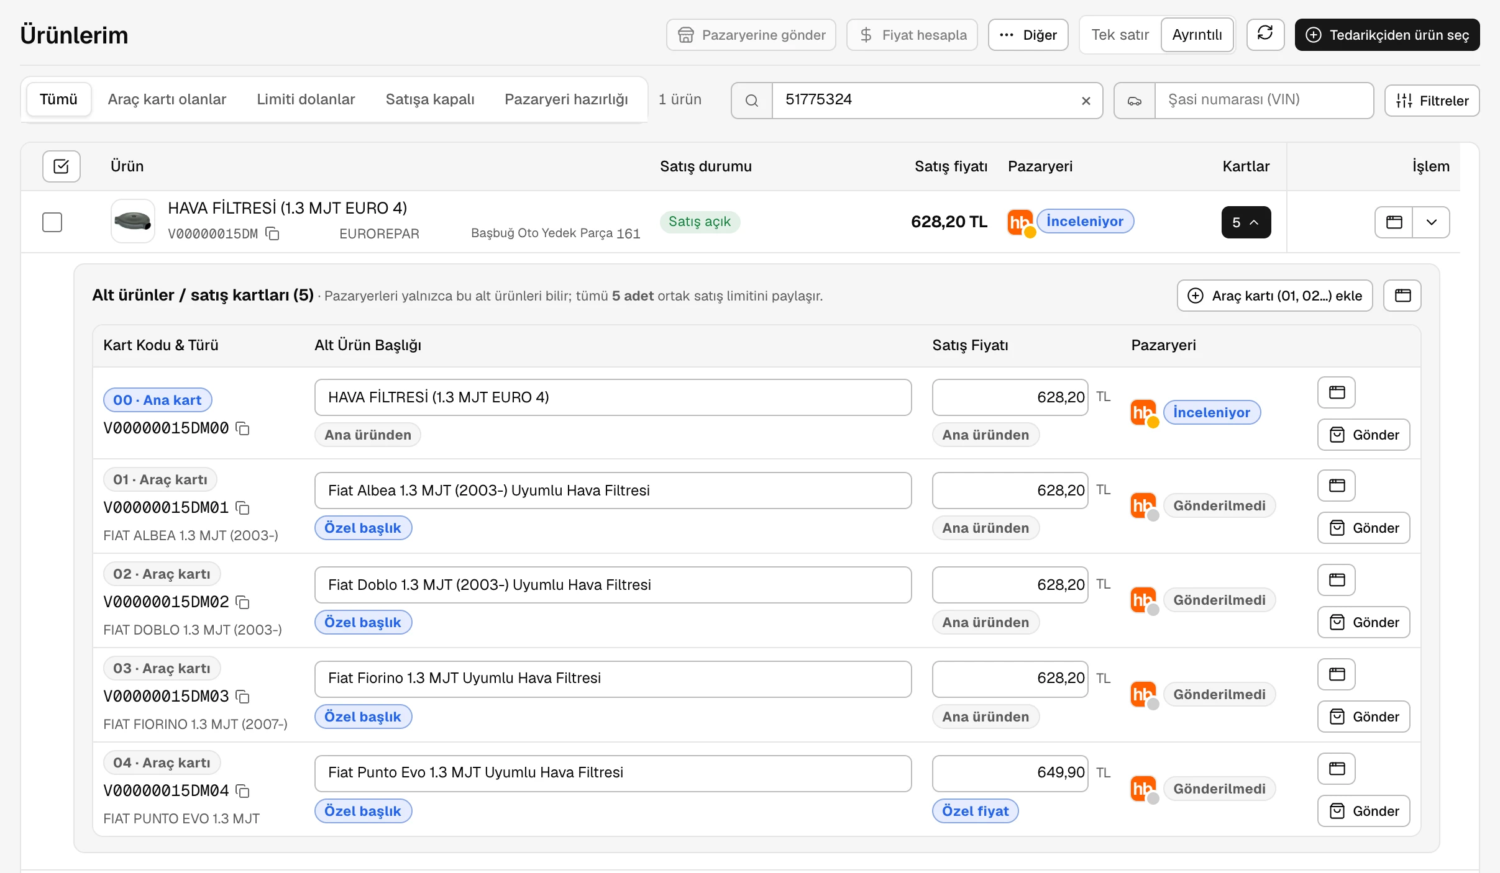
Task: Open window icon next to Araç kartı ekle
Action: click(x=1402, y=295)
